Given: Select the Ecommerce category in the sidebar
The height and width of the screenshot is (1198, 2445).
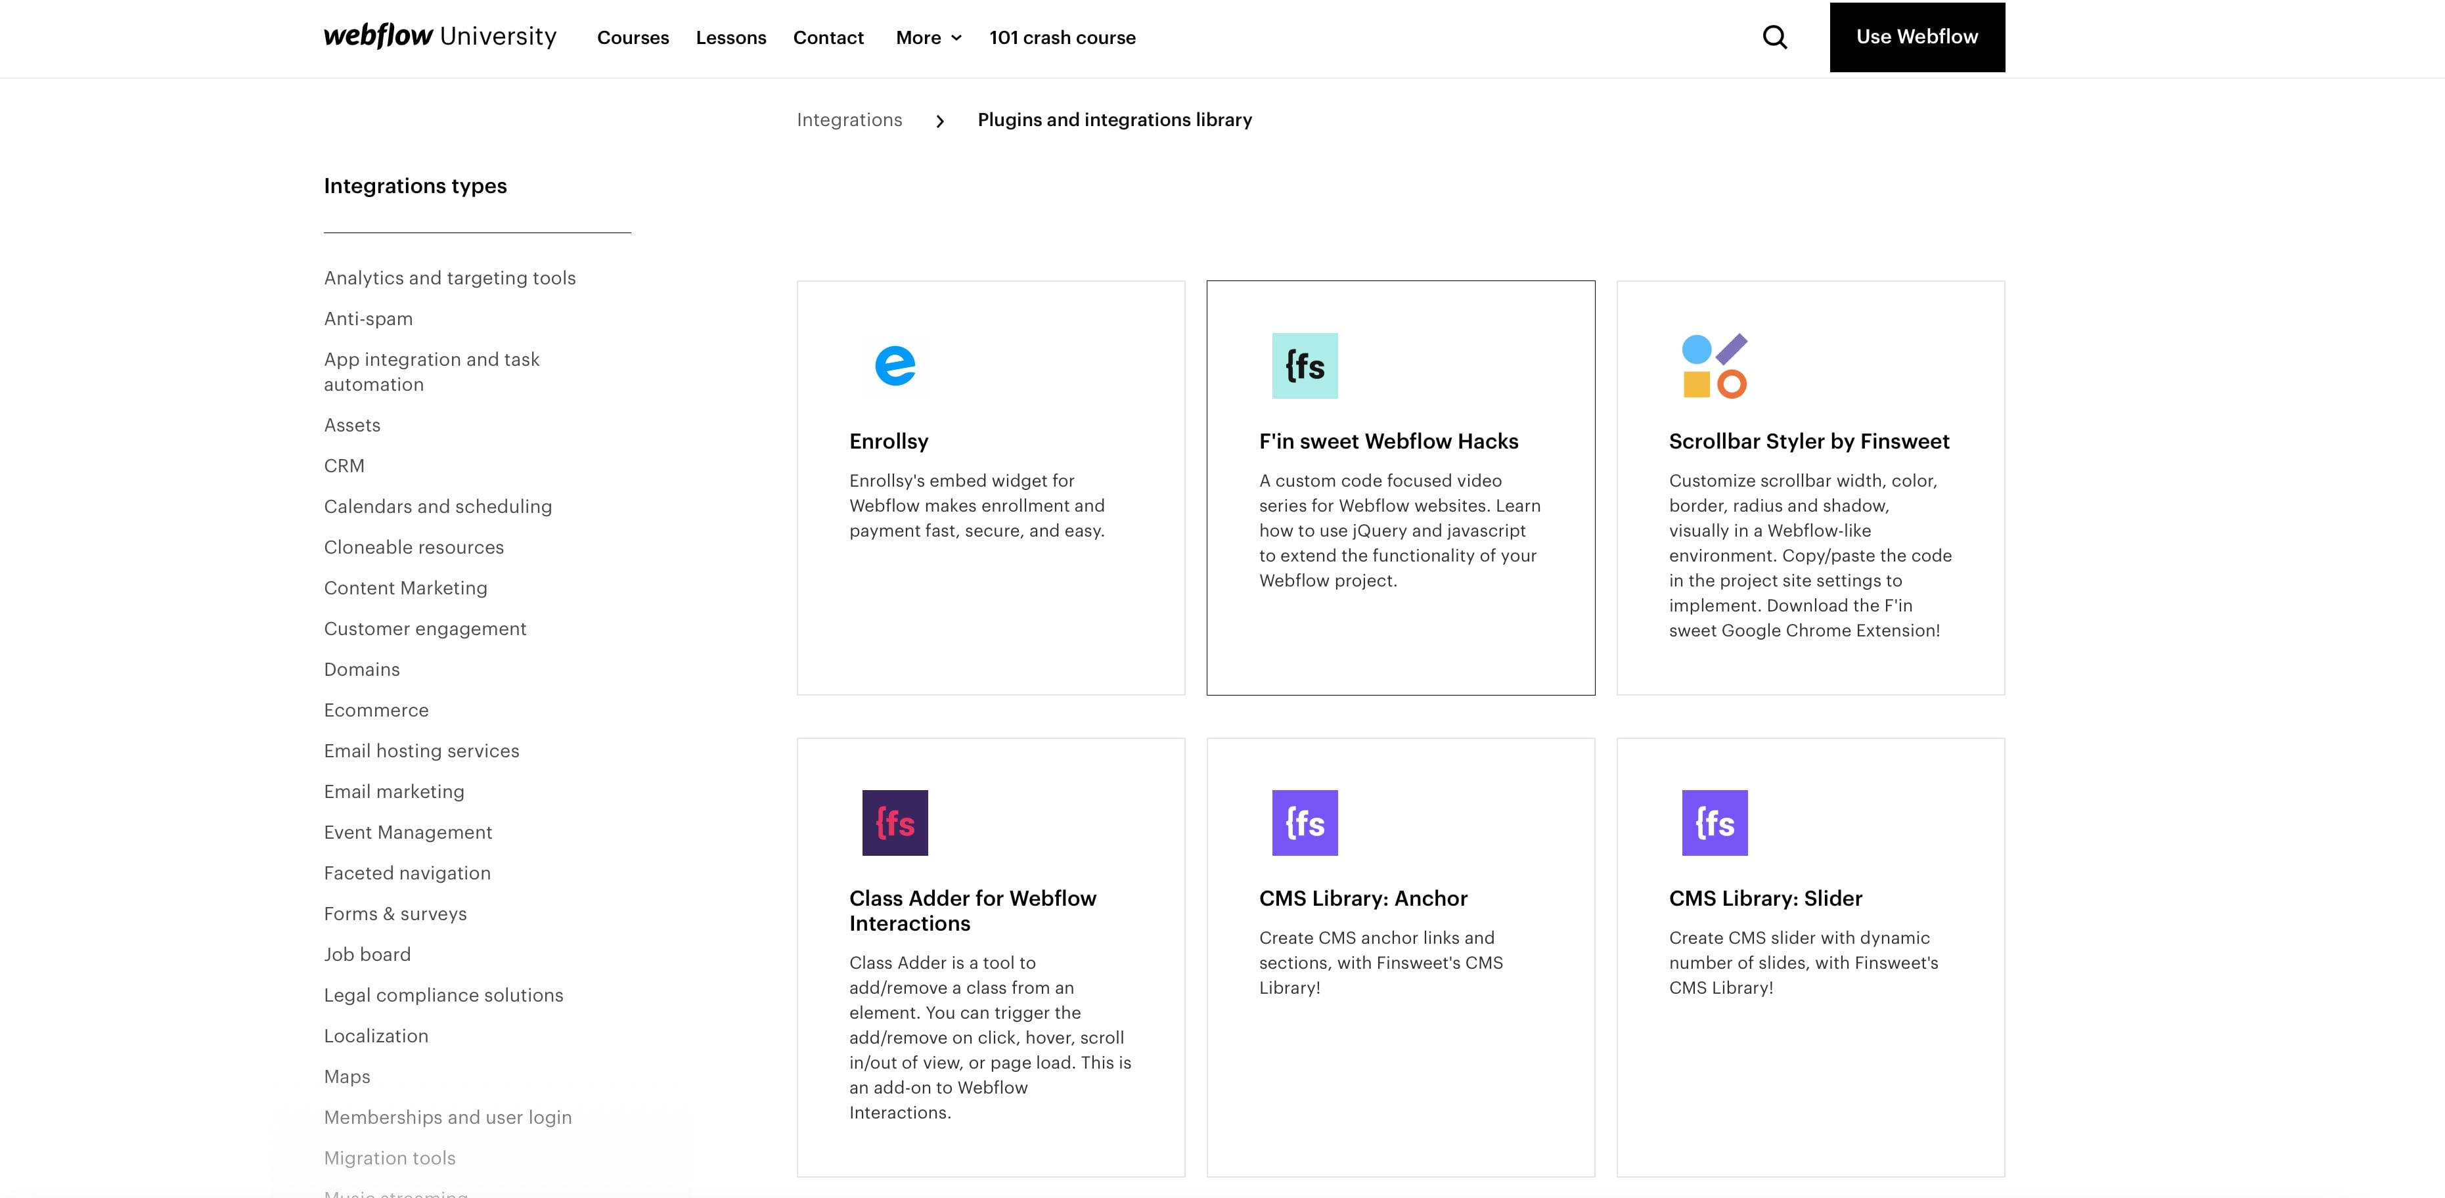Looking at the screenshot, I should (376, 709).
